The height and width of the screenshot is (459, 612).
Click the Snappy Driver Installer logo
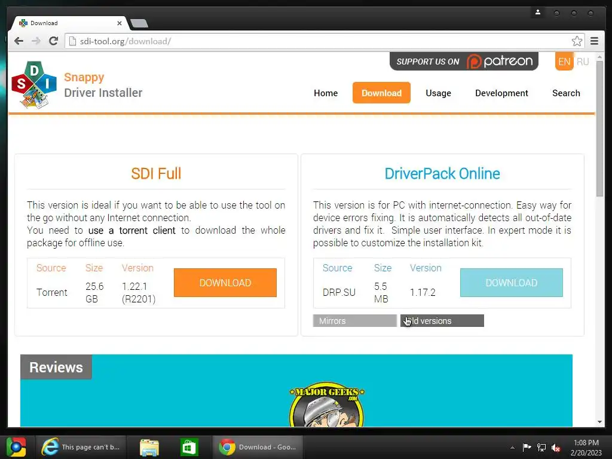[x=34, y=85]
